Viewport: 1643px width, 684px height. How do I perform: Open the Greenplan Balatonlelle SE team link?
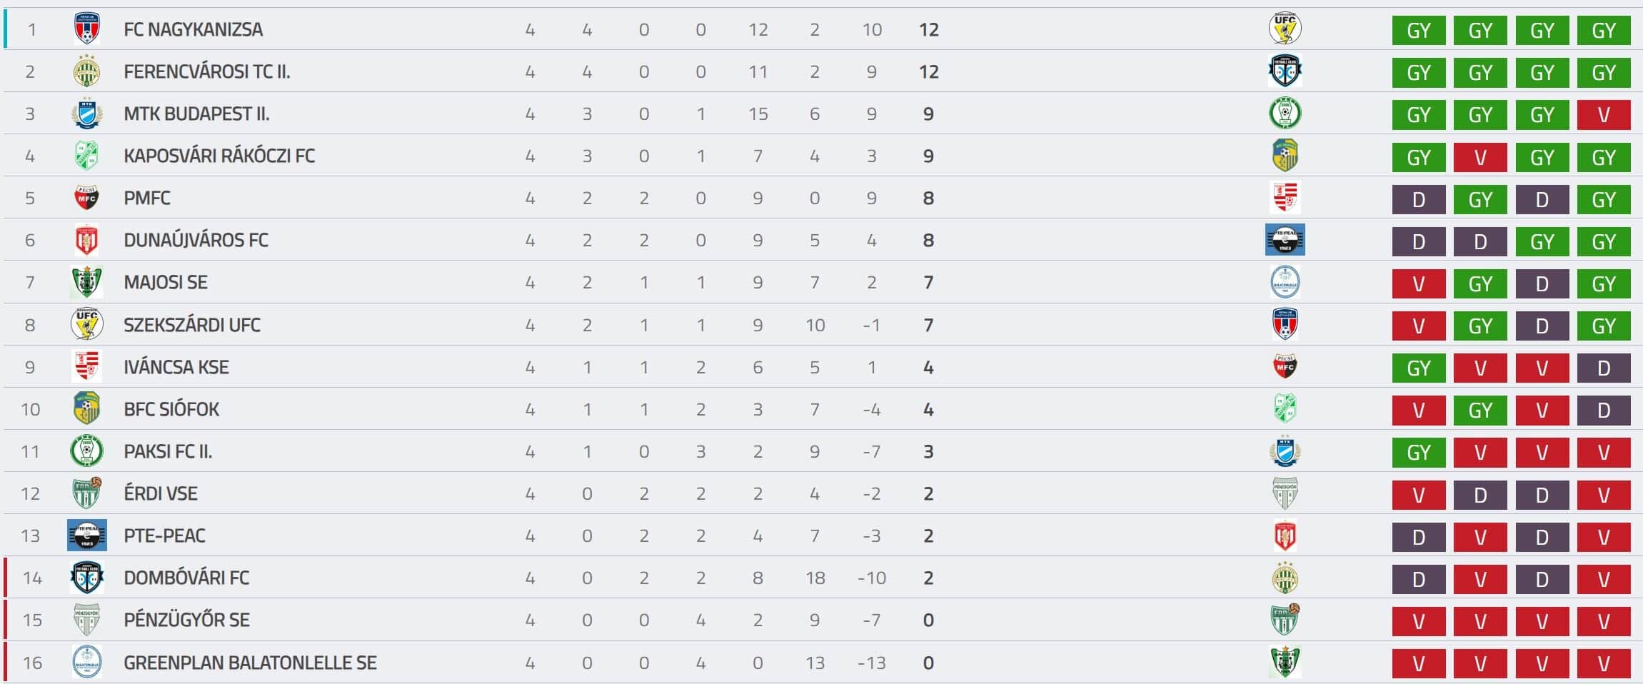pos(250,663)
